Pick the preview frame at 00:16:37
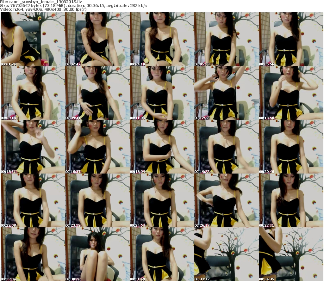324x281 pixels. (97, 147)
